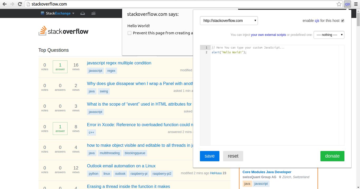This screenshot has width=360, height=189.
Task: Click the reset button
Action: click(x=233, y=156)
